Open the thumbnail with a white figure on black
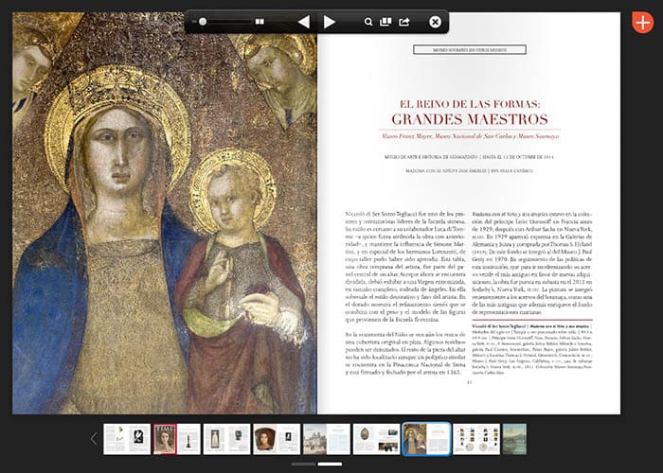The height and width of the screenshot is (473, 663). click(x=127, y=439)
